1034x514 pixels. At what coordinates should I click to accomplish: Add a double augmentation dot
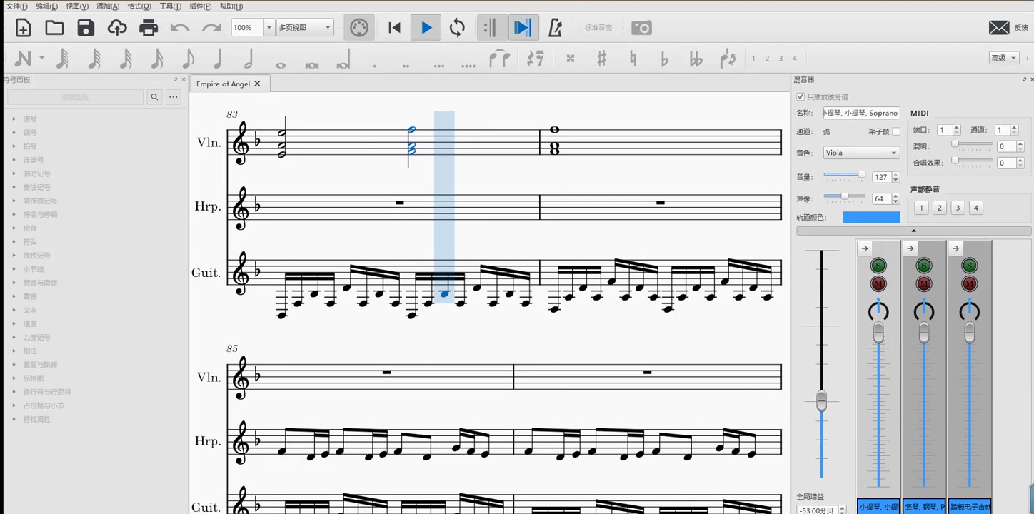406,66
